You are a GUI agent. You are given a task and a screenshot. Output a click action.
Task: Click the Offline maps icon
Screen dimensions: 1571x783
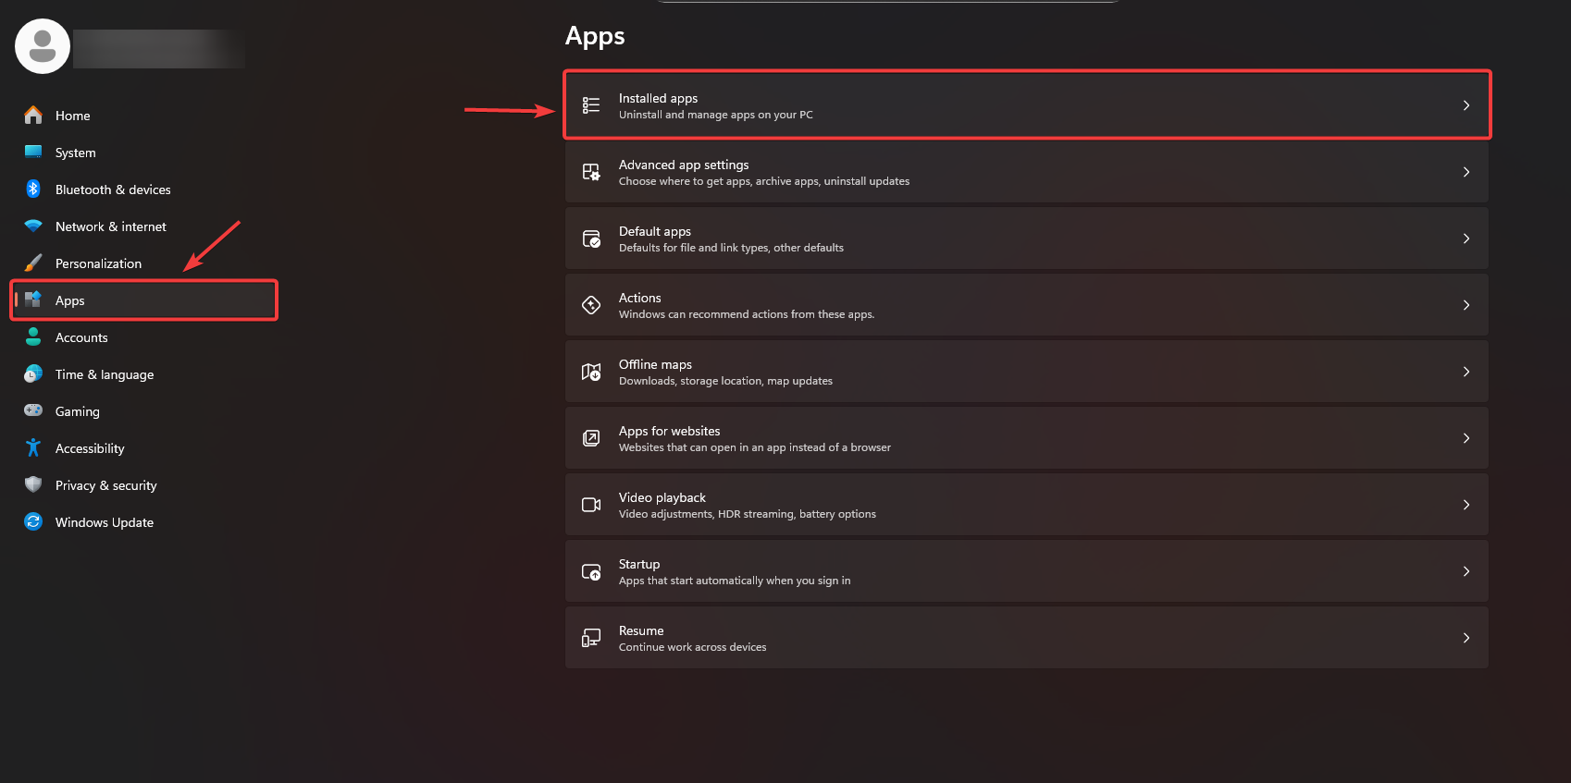pos(591,372)
